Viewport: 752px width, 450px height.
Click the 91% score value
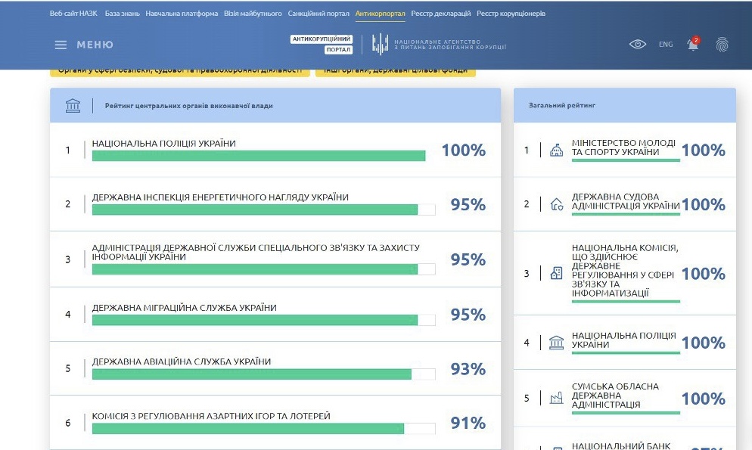click(468, 424)
